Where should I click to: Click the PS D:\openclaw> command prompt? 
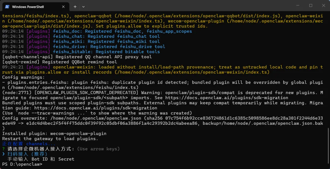pyautogui.click(x=22, y=164)
